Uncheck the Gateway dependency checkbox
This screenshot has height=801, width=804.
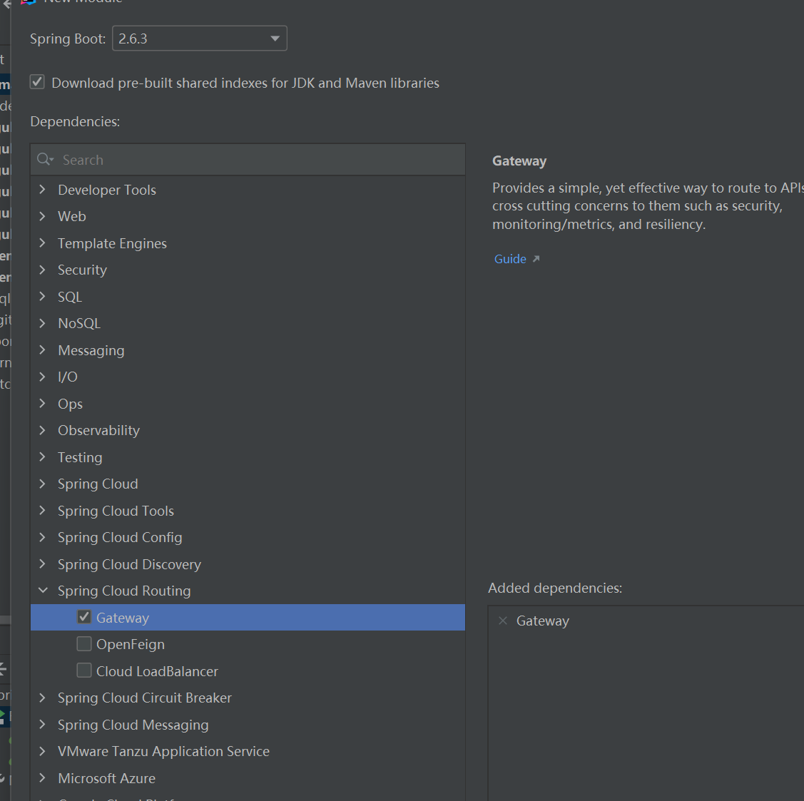click(84, 617)
